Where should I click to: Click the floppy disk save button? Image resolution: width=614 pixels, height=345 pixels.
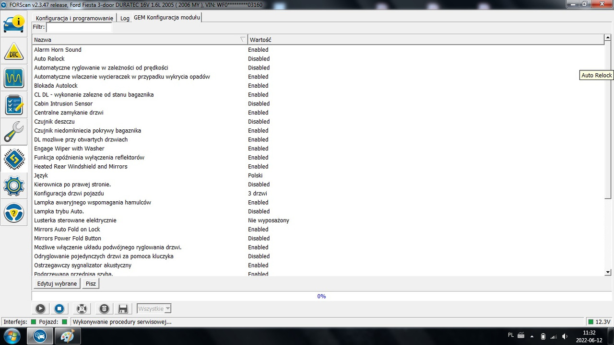click(x=123, y=309)
